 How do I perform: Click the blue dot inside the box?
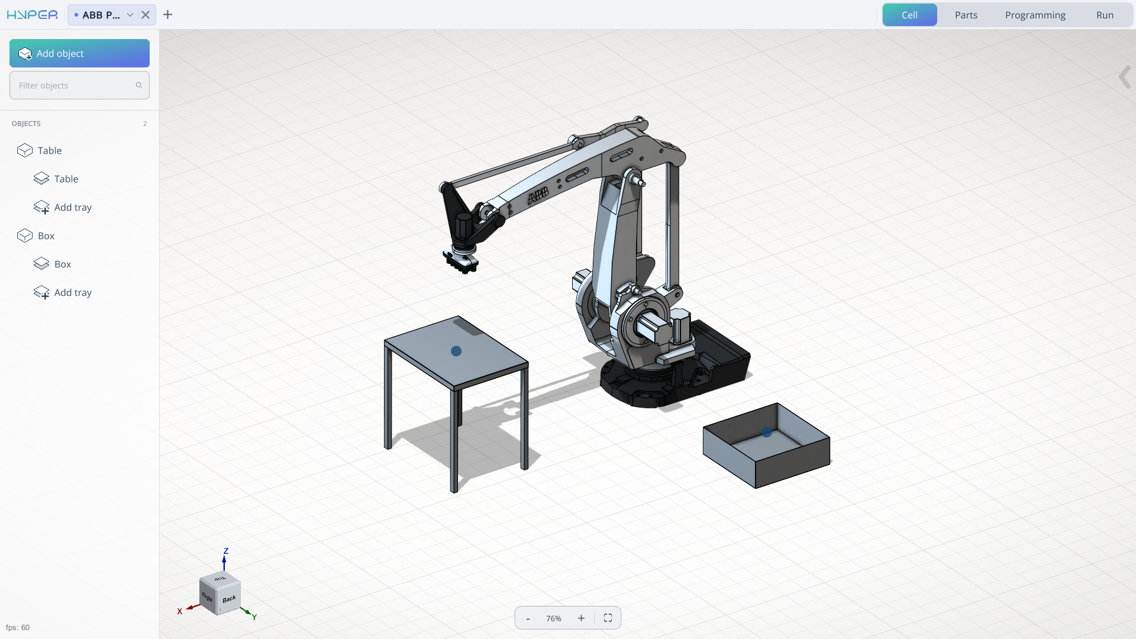click(767, 433)
